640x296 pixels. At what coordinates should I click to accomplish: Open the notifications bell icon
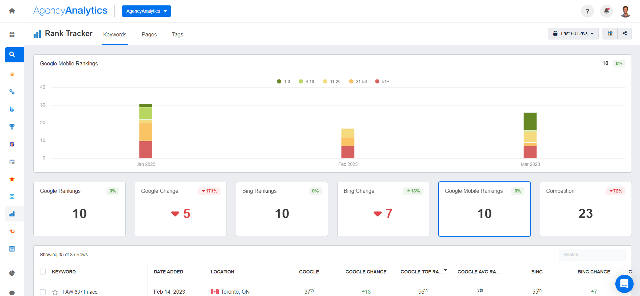[x=606, y=11]
